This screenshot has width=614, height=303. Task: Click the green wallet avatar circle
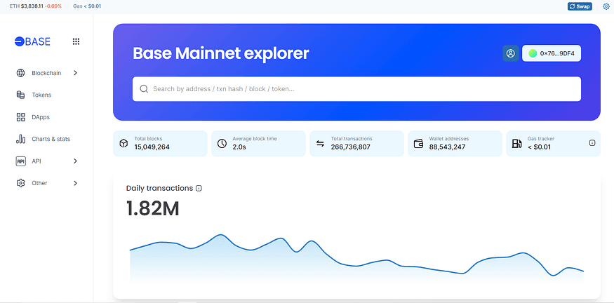533,53
